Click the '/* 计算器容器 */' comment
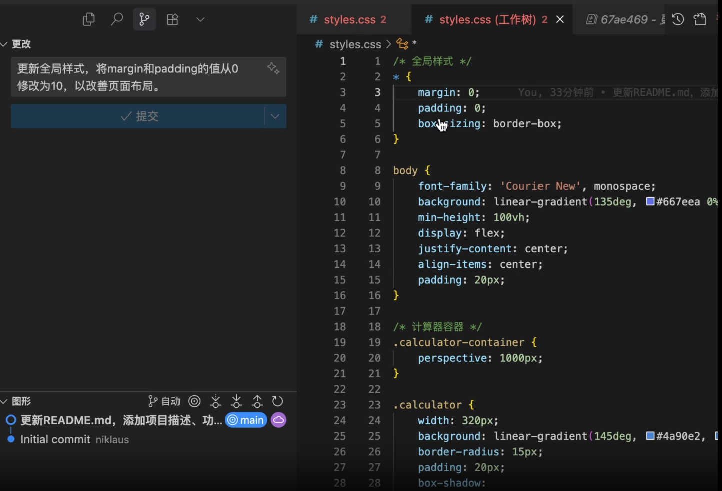This screenshot has height=491, width=722. 437,327
